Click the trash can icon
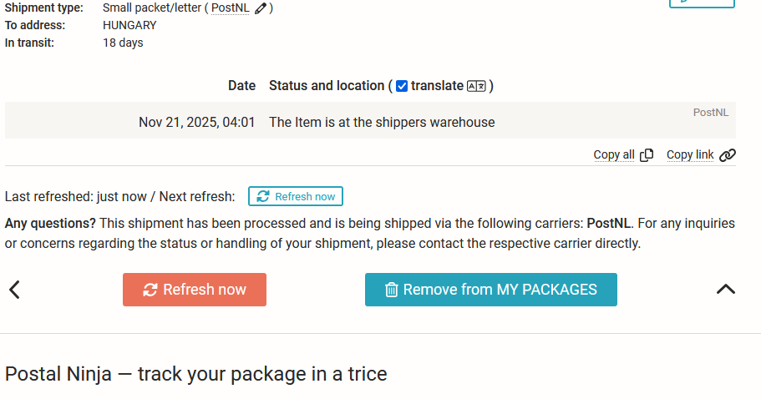Screen dimensions: 761x399 tap(391, 290)
